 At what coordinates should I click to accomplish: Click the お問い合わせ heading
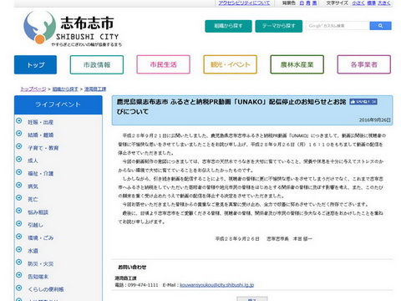coord(132,267)
